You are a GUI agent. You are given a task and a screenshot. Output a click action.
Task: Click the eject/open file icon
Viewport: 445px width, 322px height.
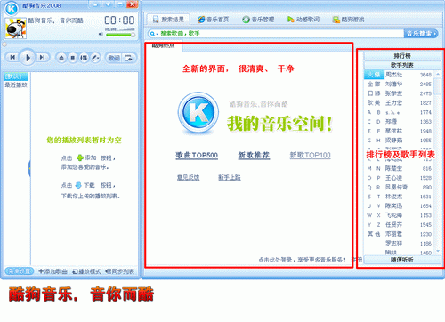point(61,58)
